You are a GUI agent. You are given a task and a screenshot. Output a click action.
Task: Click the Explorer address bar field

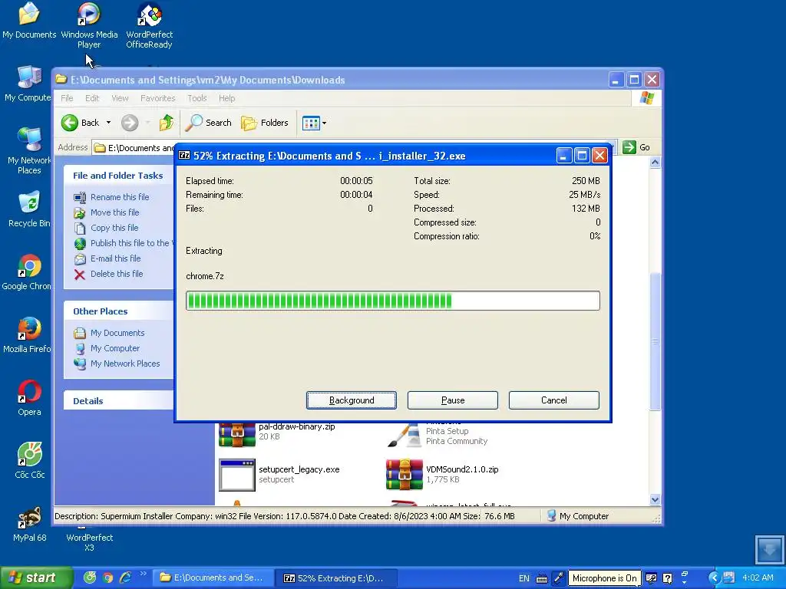coord(135,148)
